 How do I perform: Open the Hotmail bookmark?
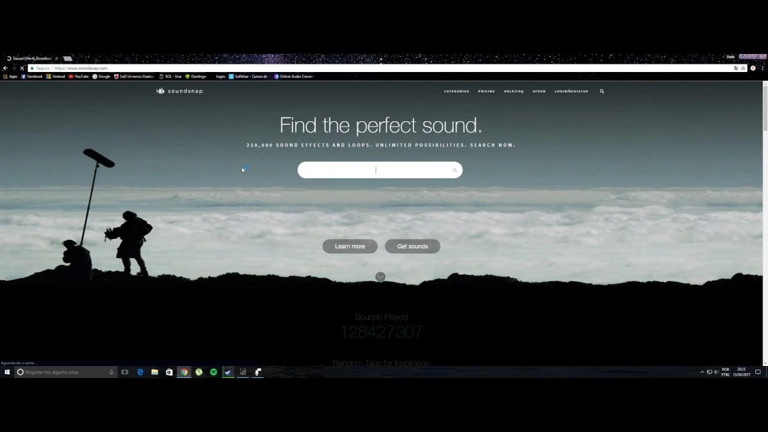coord(56,77)
